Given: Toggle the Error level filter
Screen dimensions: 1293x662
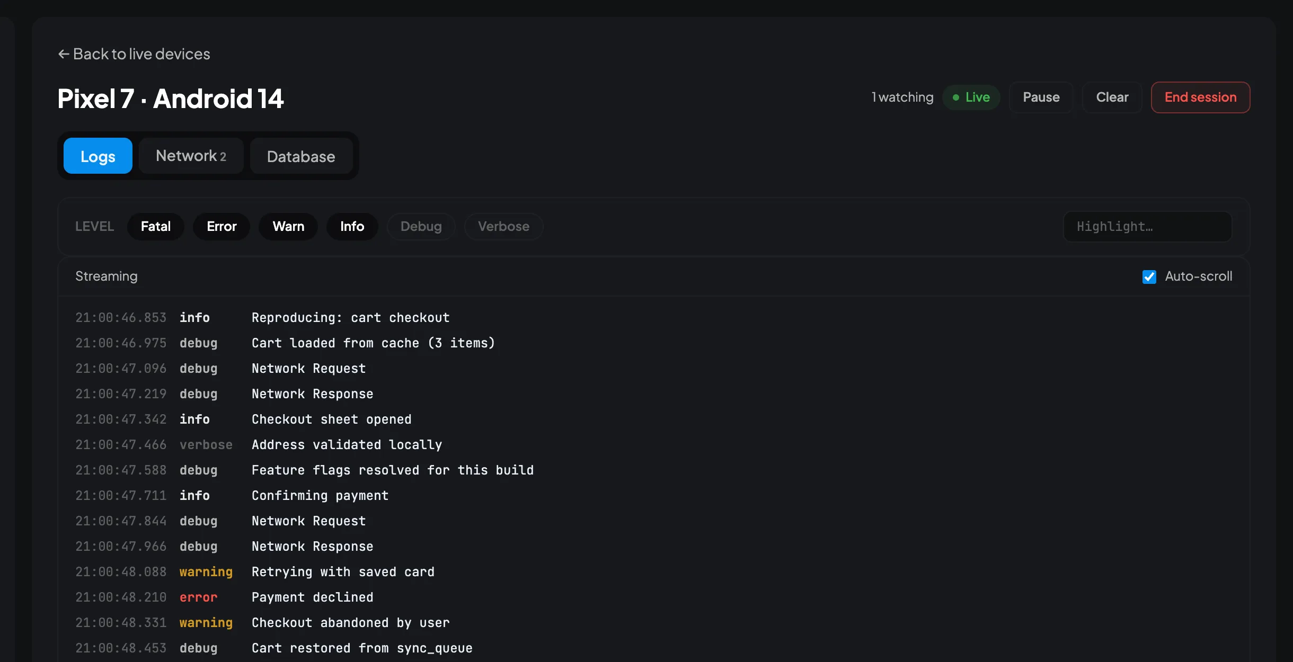Looking at the screenshot, I should 222,227.
